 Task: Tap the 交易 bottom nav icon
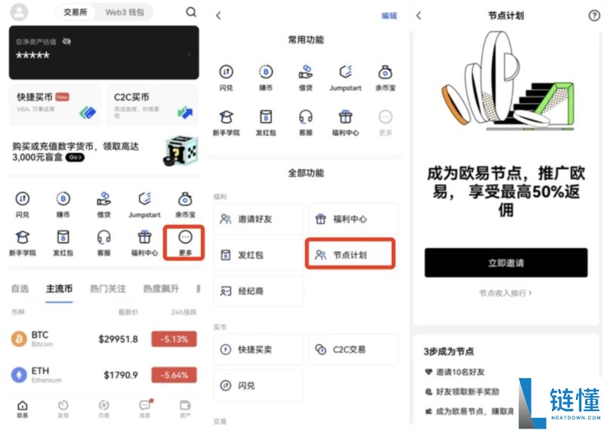103,409
